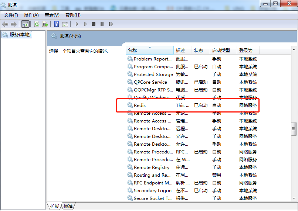Maximize the 服务 window
Image resolution: width=298 pixels, height=211 pixels.
tap(275, 3)
